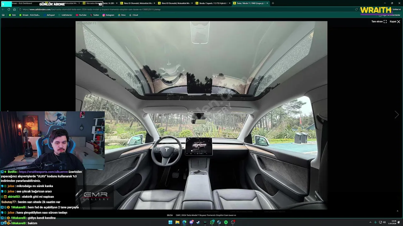403x226 pixels.
Task: Click the sidebar toggle below back button
Action: [3, 15]
